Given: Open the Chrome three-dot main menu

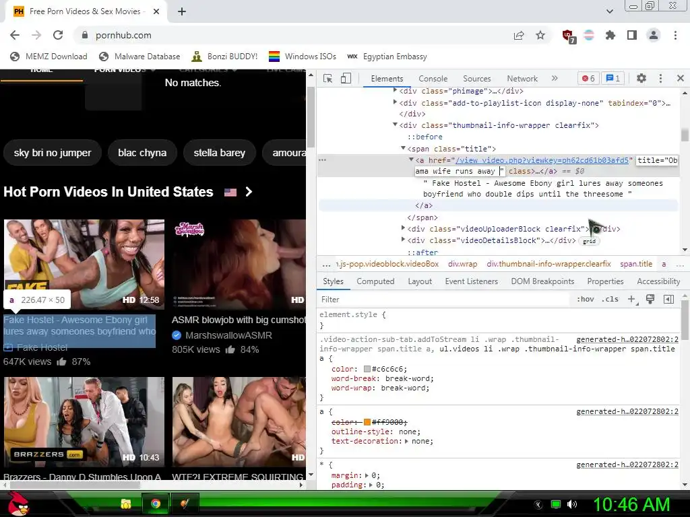Looking at the screenshot, I should click(675, 35).
